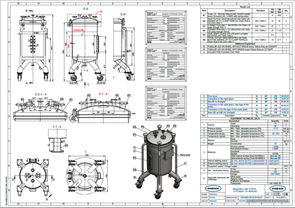Click the "First issue" revision entry
This screenshot has height=208, width=295.
213,96
